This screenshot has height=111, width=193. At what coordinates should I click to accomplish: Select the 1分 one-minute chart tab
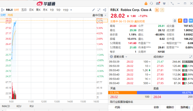pos(52,10)
